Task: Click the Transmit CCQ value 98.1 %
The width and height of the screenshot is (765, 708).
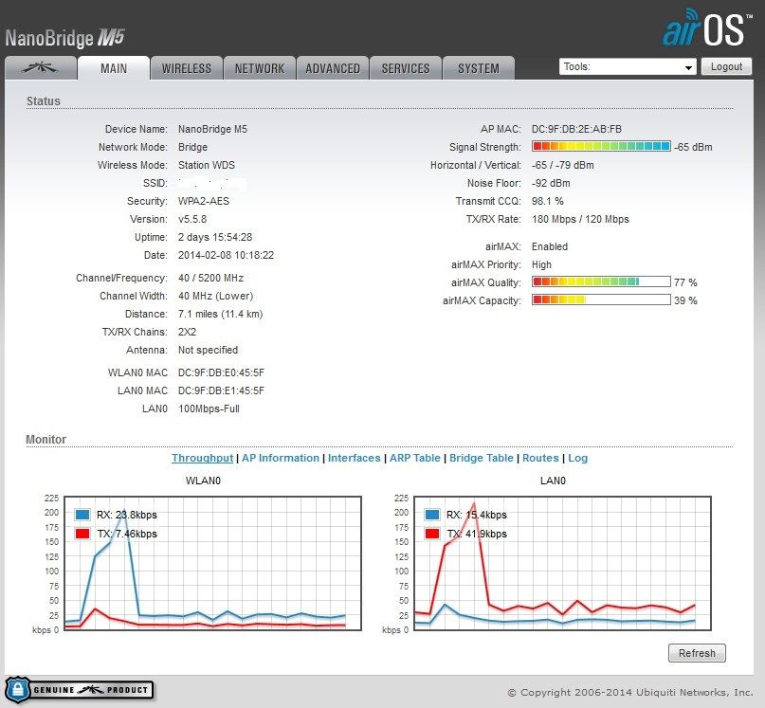Action: click(547, 201)
